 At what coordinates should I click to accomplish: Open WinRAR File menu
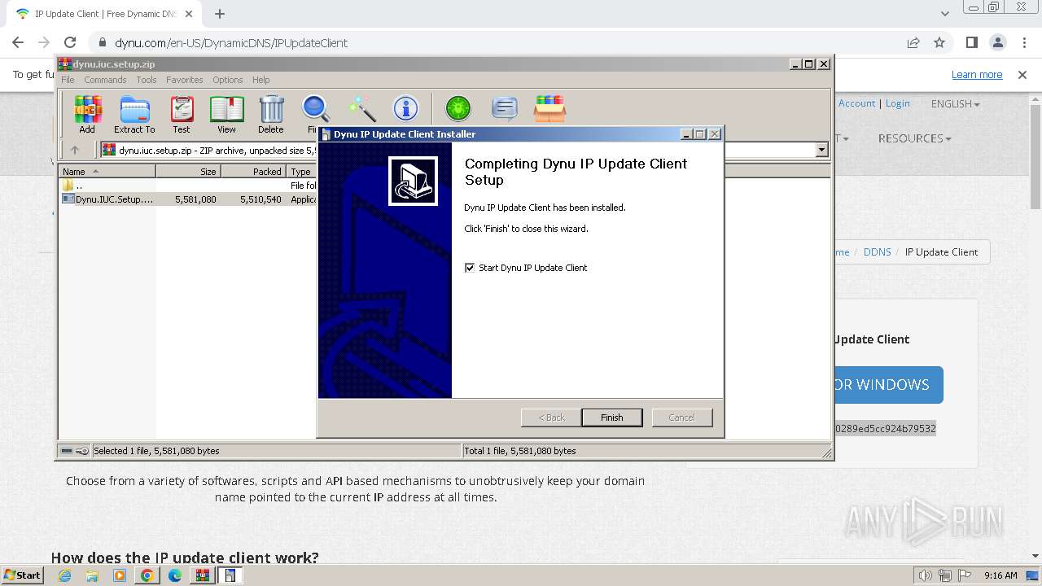pos(68,80)
